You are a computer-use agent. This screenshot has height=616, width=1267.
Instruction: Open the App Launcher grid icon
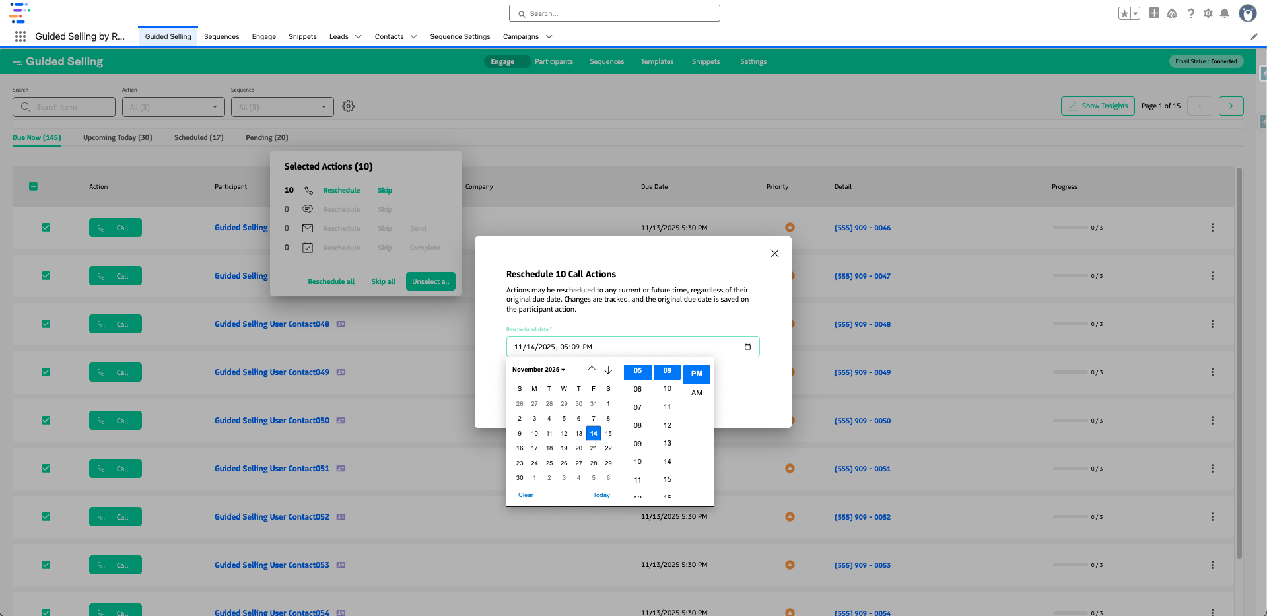[20, 36]
